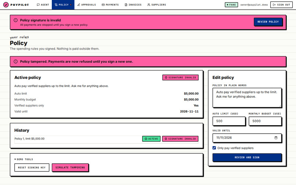Click the Verified suppliers only Yes value
296x185 pixels.
tap(196, 105)
